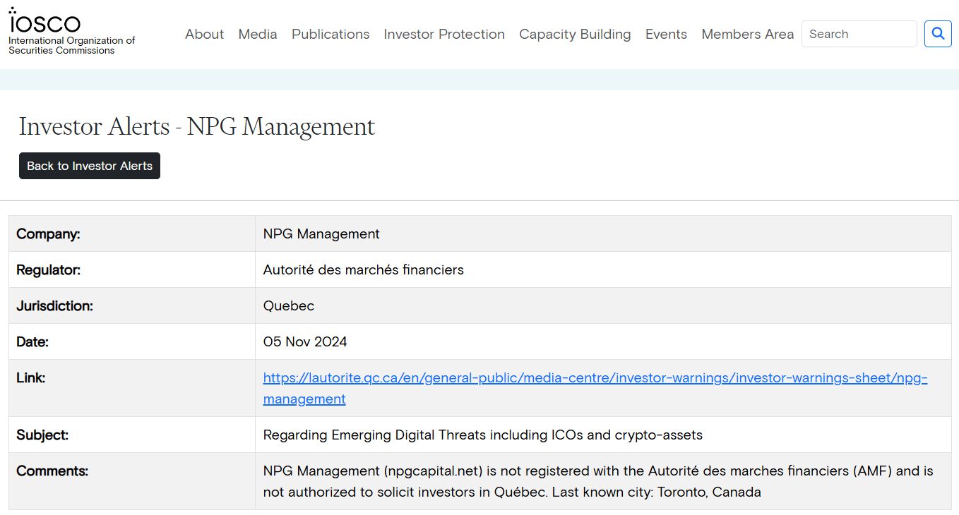Image resolution: width=959 pixels, height=515 pixels.
Task: Focus the Search text field
Action: coord(859,34)
